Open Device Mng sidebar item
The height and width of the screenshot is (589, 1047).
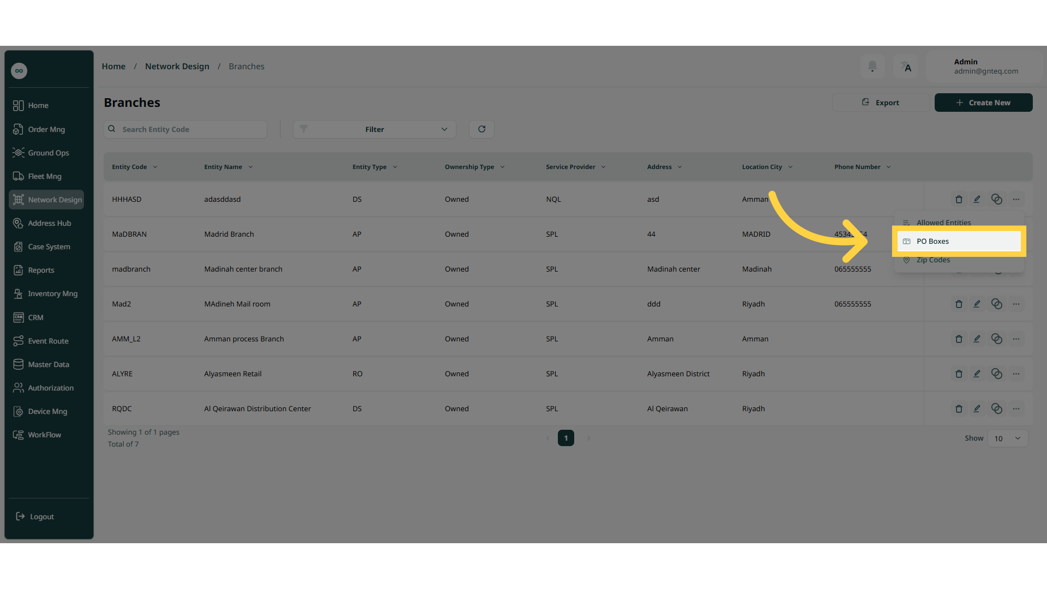pos(46,411)
